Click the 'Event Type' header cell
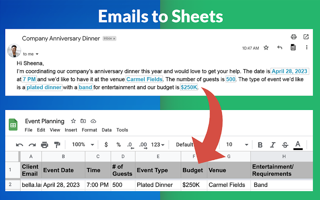The width and height of the screenshot is (320, 200). click(158, 170)
